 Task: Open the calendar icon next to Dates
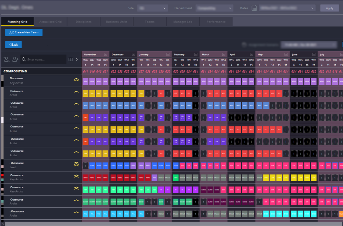(x=254, y=8)
